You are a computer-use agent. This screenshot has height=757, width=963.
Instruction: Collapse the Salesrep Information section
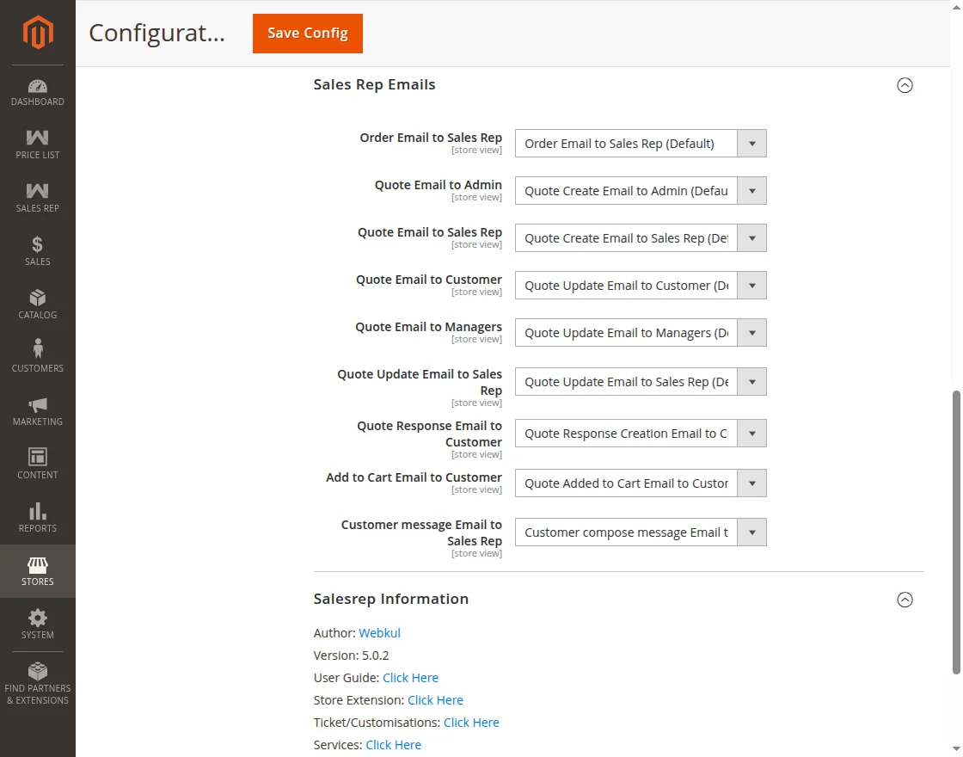(905, 600)
